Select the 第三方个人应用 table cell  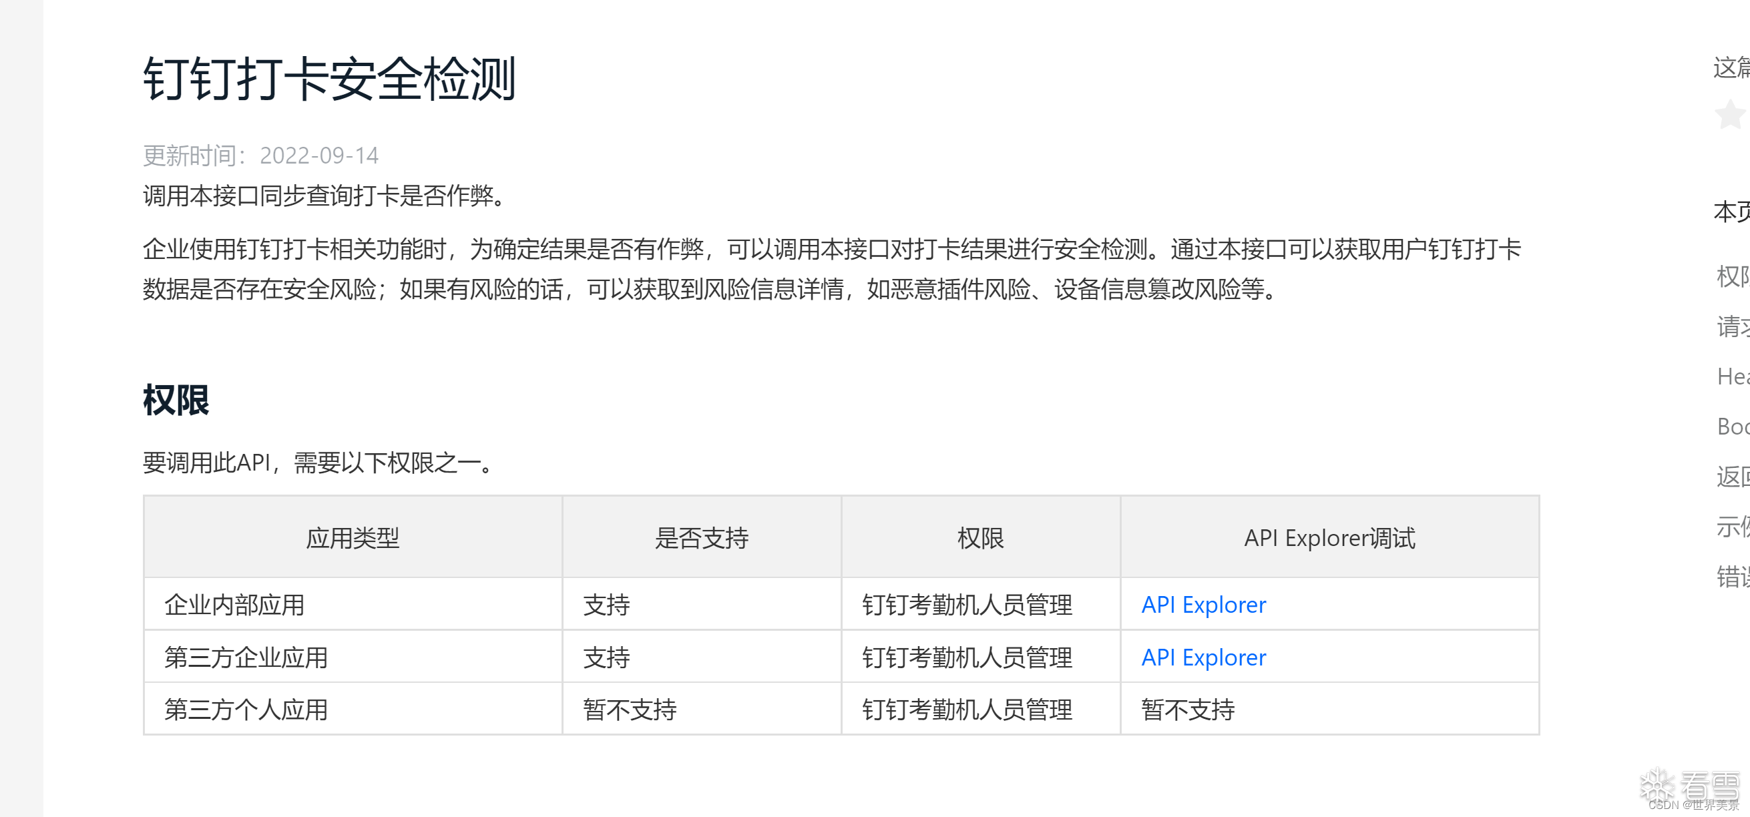(x=246, y=710)
